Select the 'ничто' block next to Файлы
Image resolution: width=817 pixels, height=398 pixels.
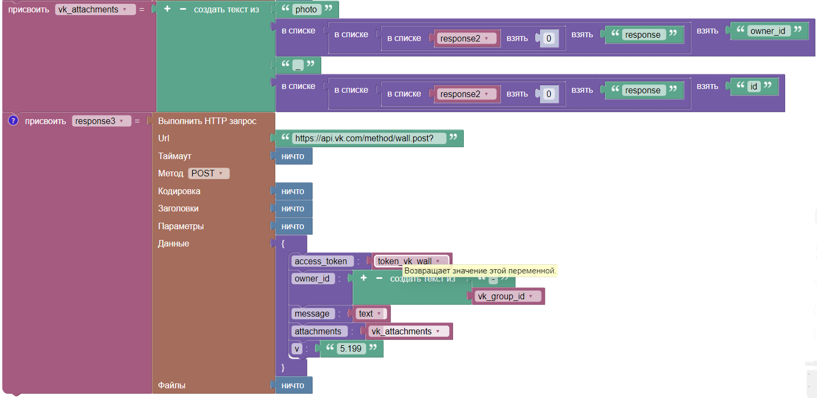point(293,386)
